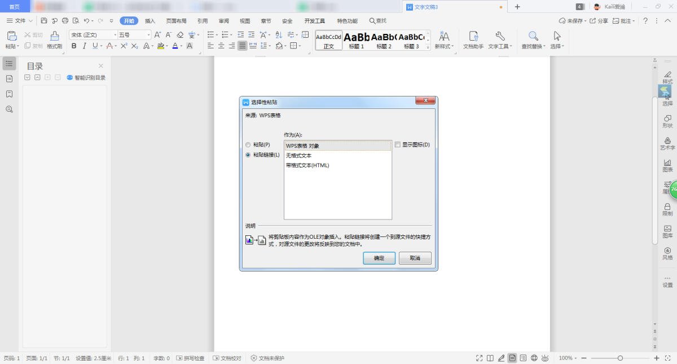The width and height of the screenshot is (677, 364).
Task: Toggle Bold formatting in the ribbon
Action: click(73, 46)
